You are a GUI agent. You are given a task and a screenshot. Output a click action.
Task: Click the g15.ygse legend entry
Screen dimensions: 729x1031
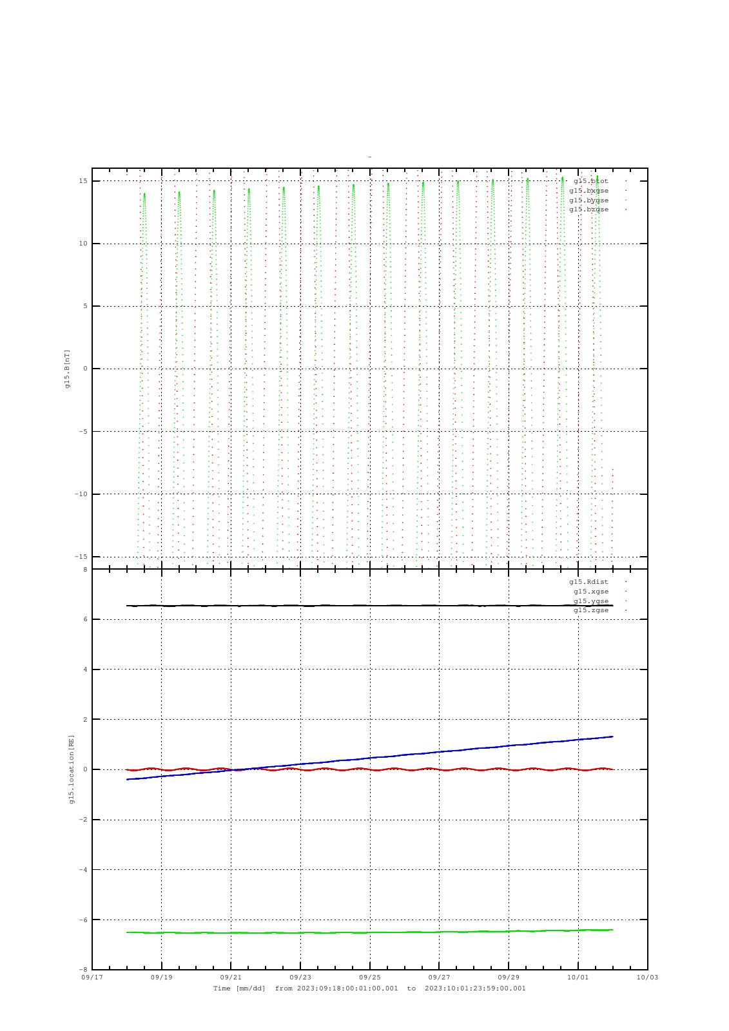[x=591, y=601]
